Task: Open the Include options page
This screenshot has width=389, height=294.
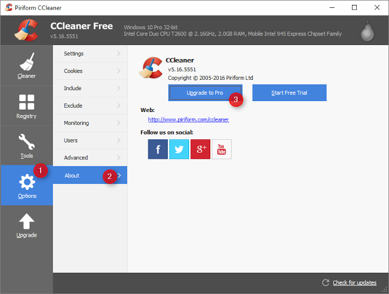Action: point(90,88)
